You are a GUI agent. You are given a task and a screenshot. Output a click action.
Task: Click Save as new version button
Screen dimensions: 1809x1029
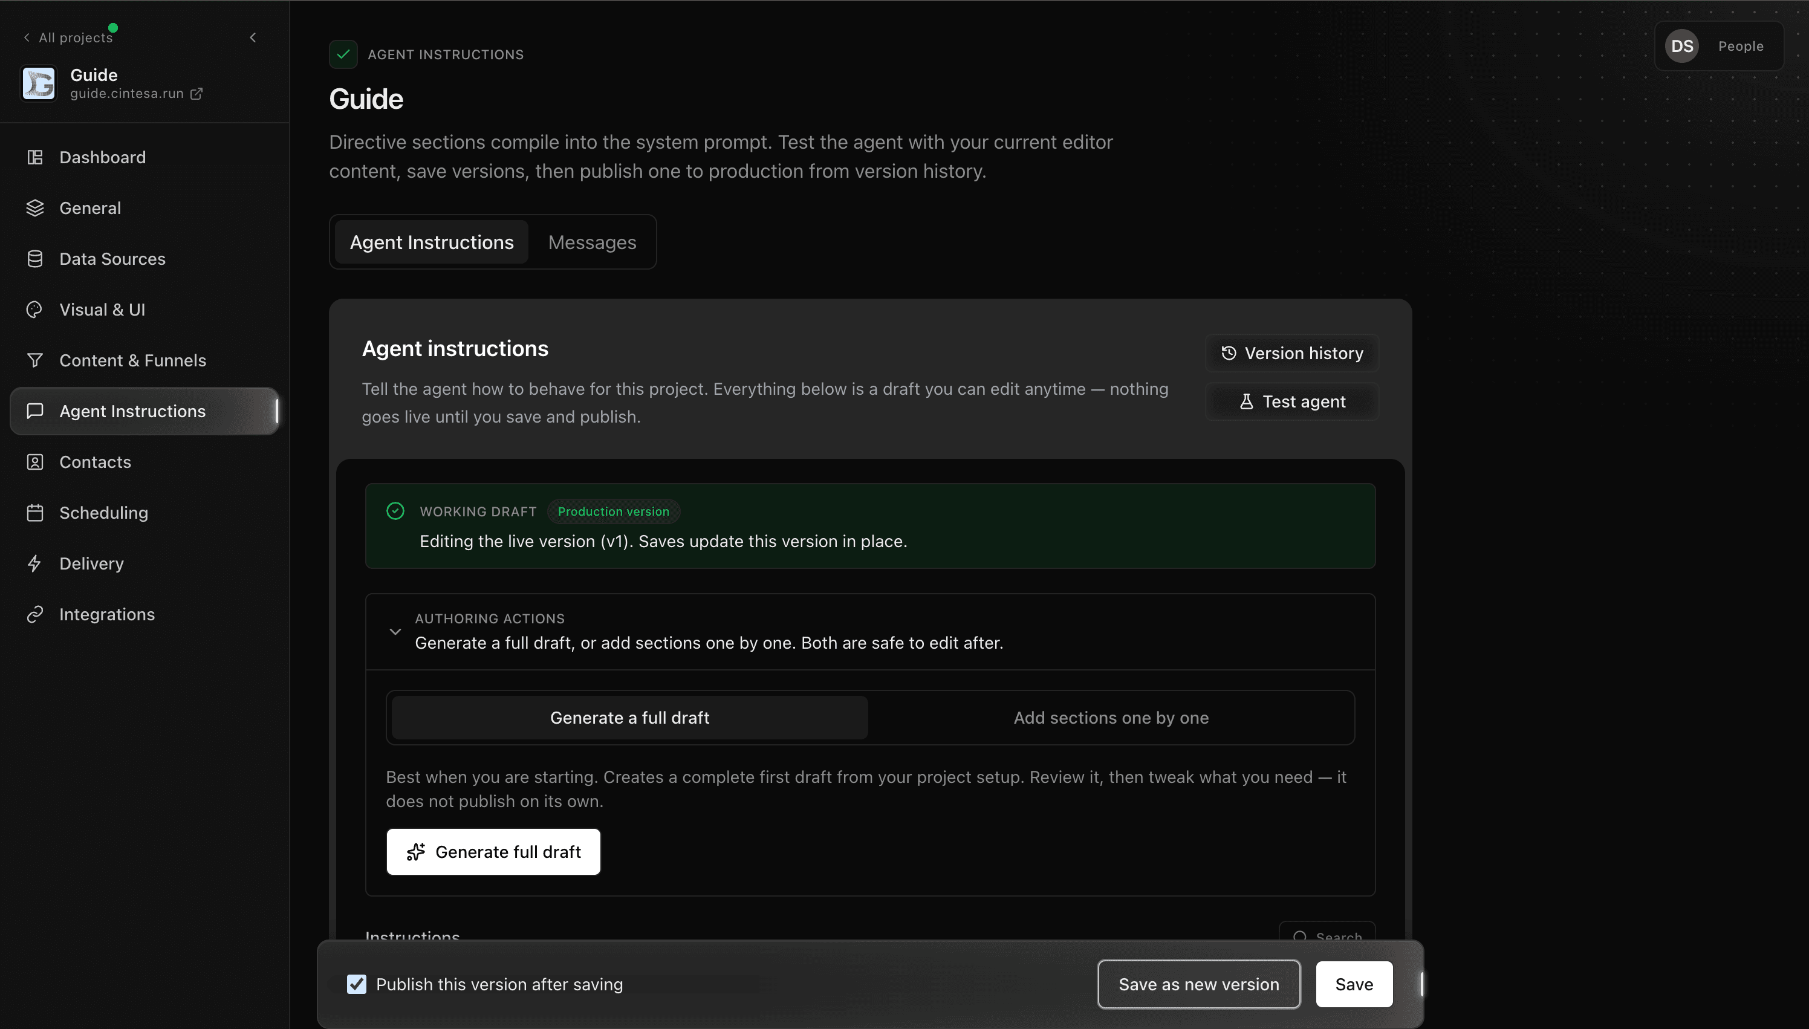point(1198,984)
